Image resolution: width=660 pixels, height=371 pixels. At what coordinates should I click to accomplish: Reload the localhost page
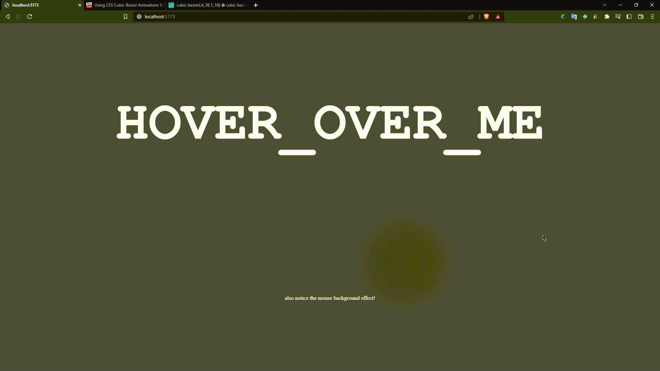point(30,16)
